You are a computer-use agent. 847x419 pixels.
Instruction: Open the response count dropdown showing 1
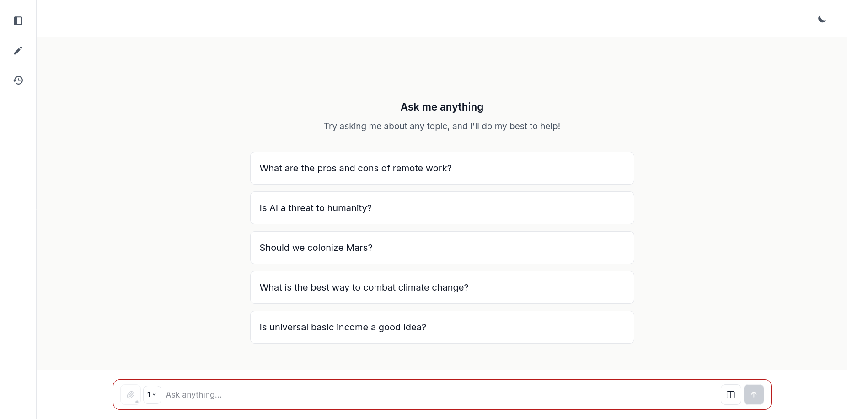[x=152, y=394]
